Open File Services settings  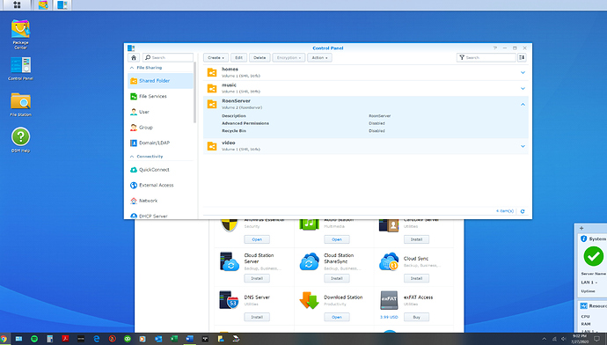click(160, 97)
